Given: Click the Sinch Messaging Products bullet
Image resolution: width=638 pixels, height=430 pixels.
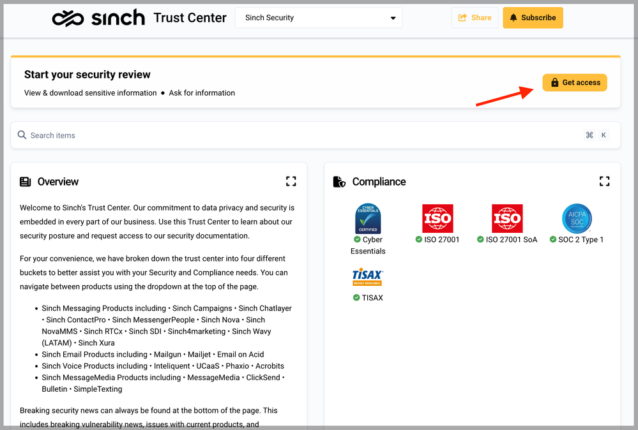Looking at the screenshot, I should (x=167, y=325).
